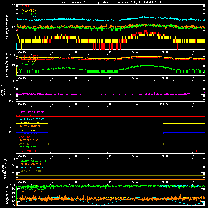The height and width of the screenshot is (208, 208).
Task: Click the HESSI Observing Summary plot title
Action: click(110, 2)
